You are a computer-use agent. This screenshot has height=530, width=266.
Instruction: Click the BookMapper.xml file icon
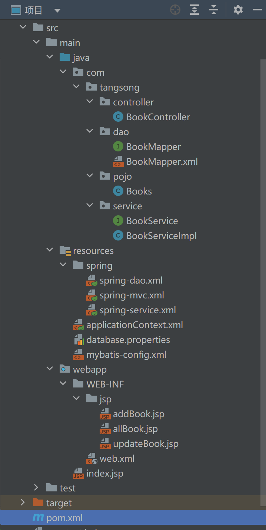pos(118,161)
